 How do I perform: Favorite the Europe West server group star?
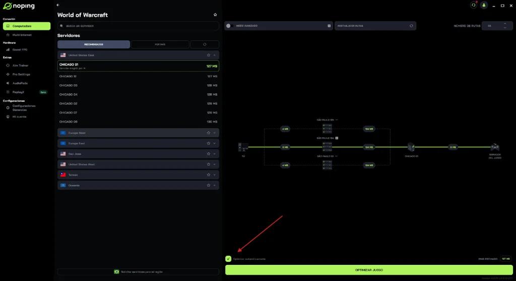(x=208, y=133)
